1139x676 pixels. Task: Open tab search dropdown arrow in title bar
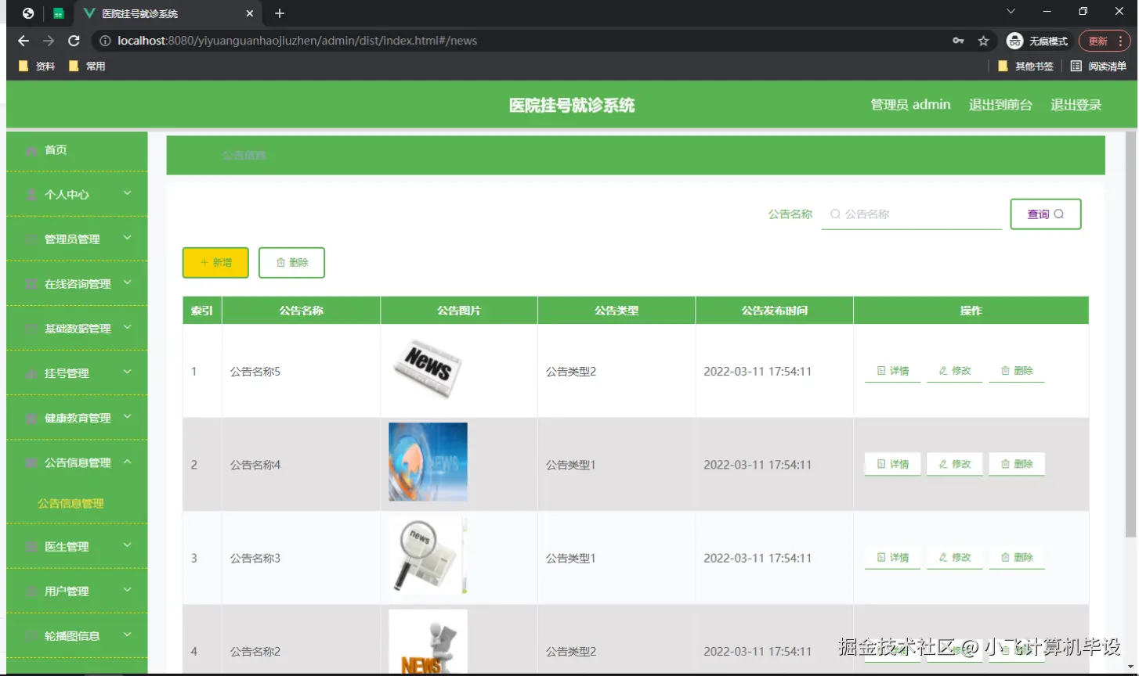coord(1011,11)
